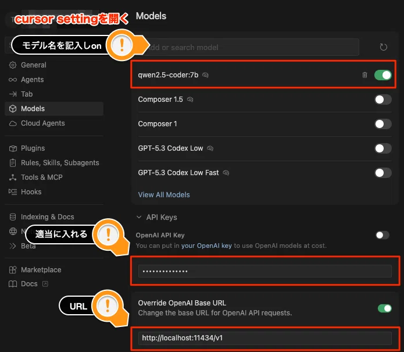Click the GPT-5.3 Codex Low model name
The image size is (404, 352).
170,148
